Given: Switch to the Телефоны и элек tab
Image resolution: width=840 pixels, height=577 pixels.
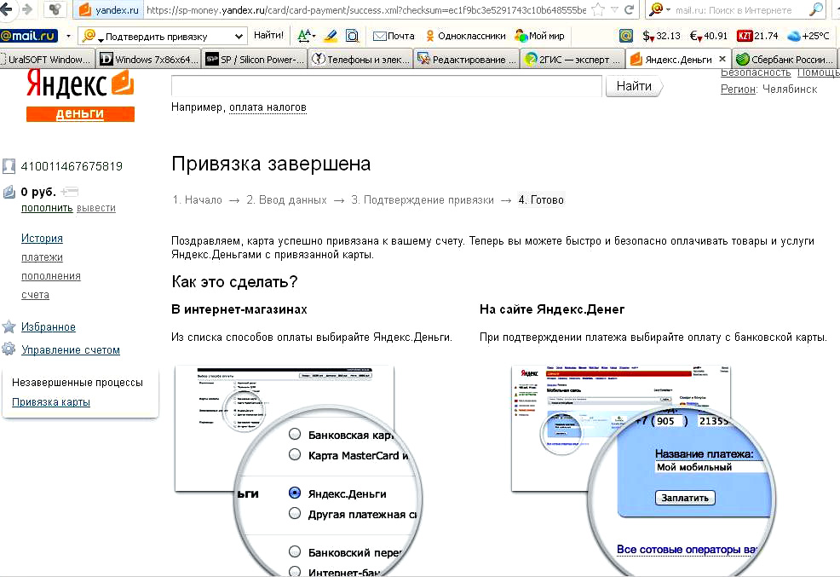Looking at the screenshot, I should click(x=361, y=60).
